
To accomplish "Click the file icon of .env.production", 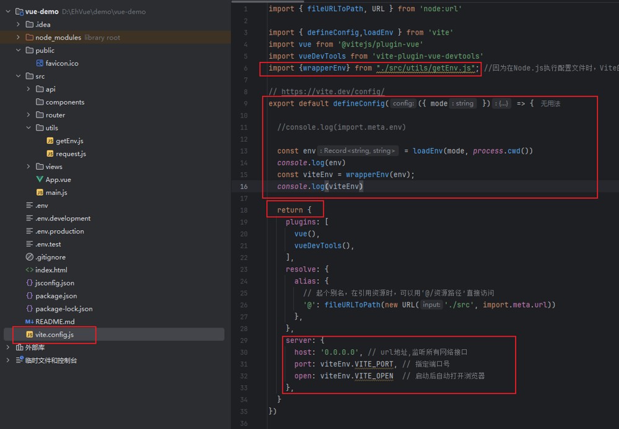I will click(x=29, y=231).
